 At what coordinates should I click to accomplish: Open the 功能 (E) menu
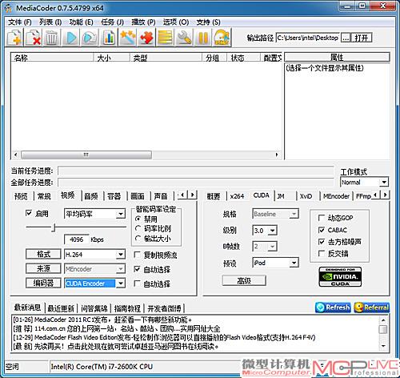tap(81, 22)
